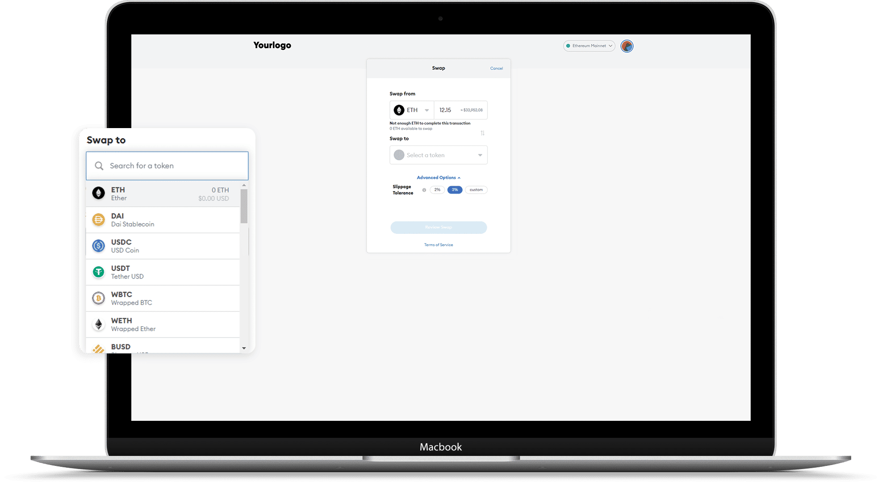Click the Review Swap button
Viewport: 882px width, 482px height.
438,227
